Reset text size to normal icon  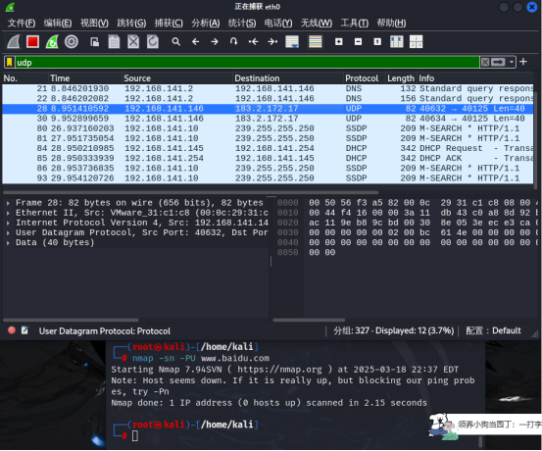coord(377,42)
